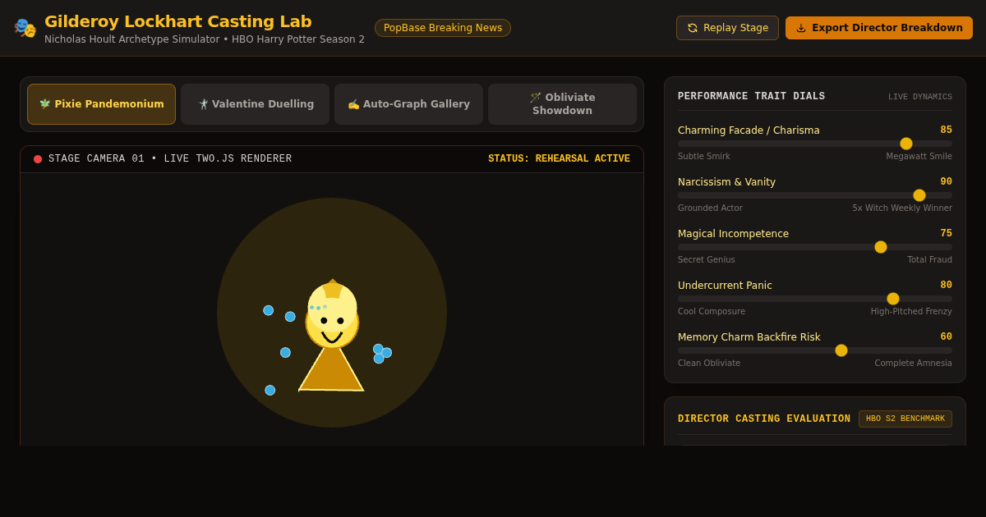986x517 pixels.
Task: Click the 'Secret Genius' label
Action: (x=707, y=259)
